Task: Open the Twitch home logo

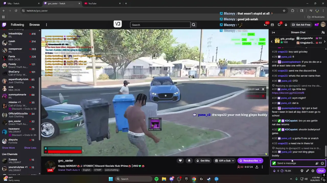Action: (x=4, y=25)
